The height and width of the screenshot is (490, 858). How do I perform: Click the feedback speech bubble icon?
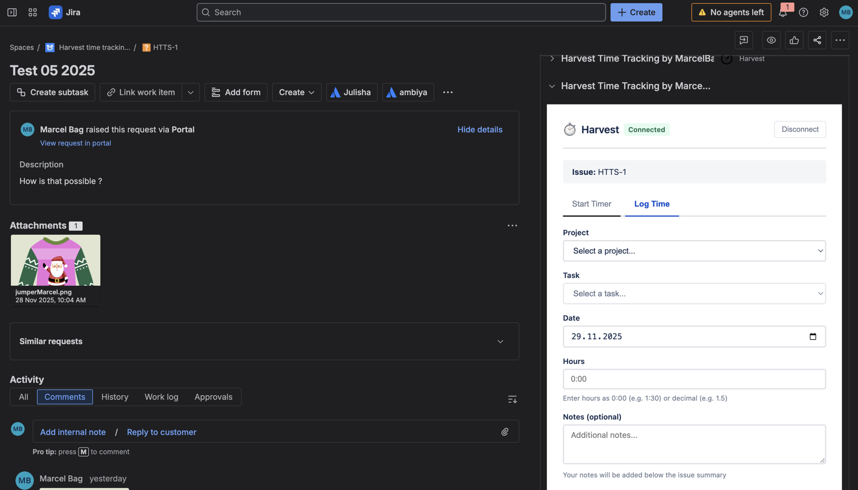click(744, 40)
